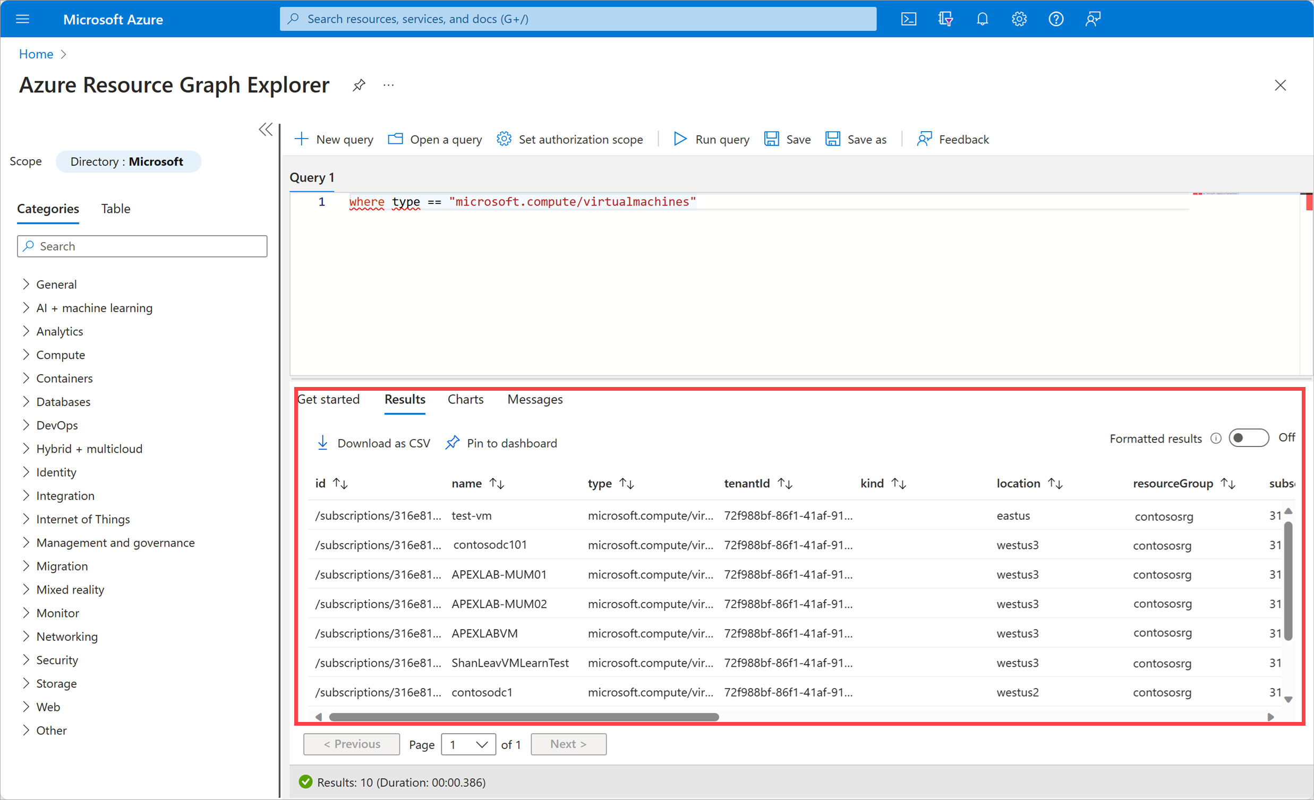Select the Categories tab
The image size is (1314, 800).
click(48, 209)
